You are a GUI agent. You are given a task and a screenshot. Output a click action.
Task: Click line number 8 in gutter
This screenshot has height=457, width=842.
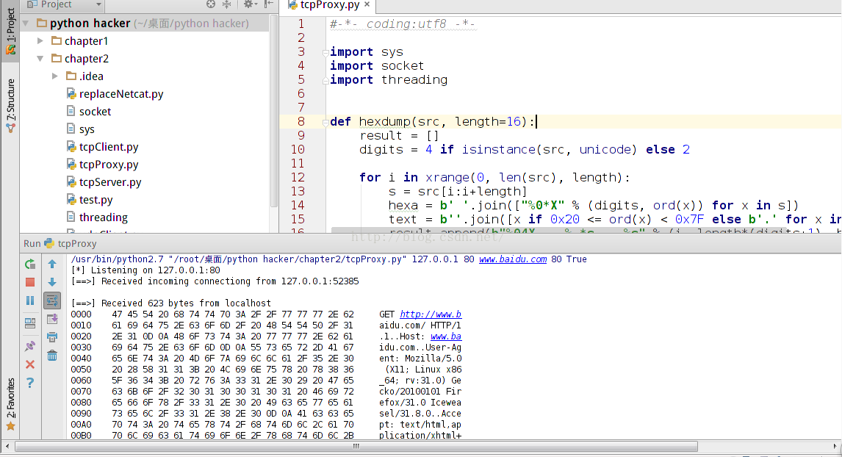tap(301, 121)
